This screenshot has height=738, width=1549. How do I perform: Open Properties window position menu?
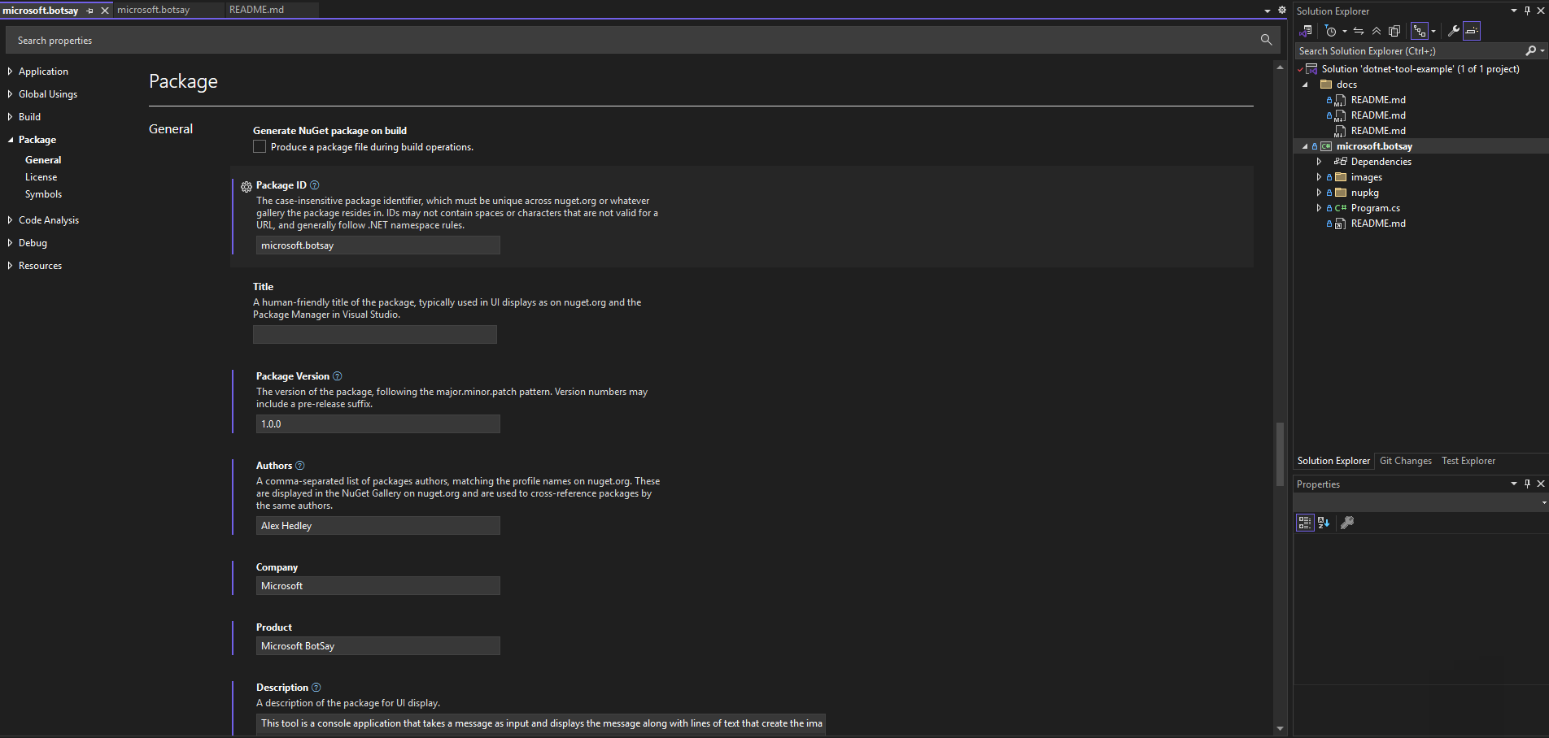(x=1514, y=484)
